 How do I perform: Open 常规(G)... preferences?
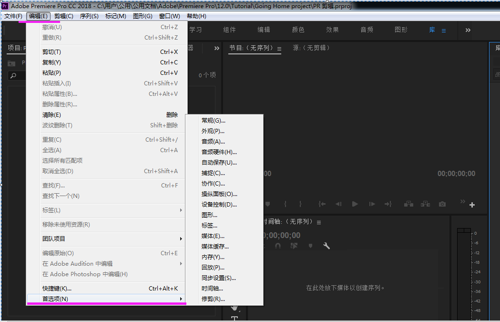224,121
